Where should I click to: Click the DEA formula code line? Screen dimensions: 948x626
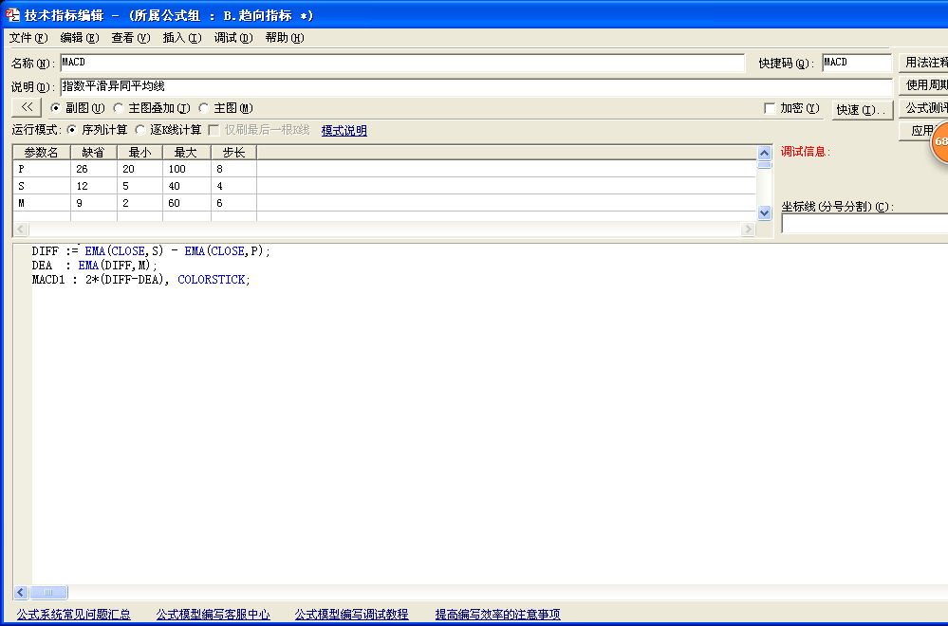[x=94, y=266]
